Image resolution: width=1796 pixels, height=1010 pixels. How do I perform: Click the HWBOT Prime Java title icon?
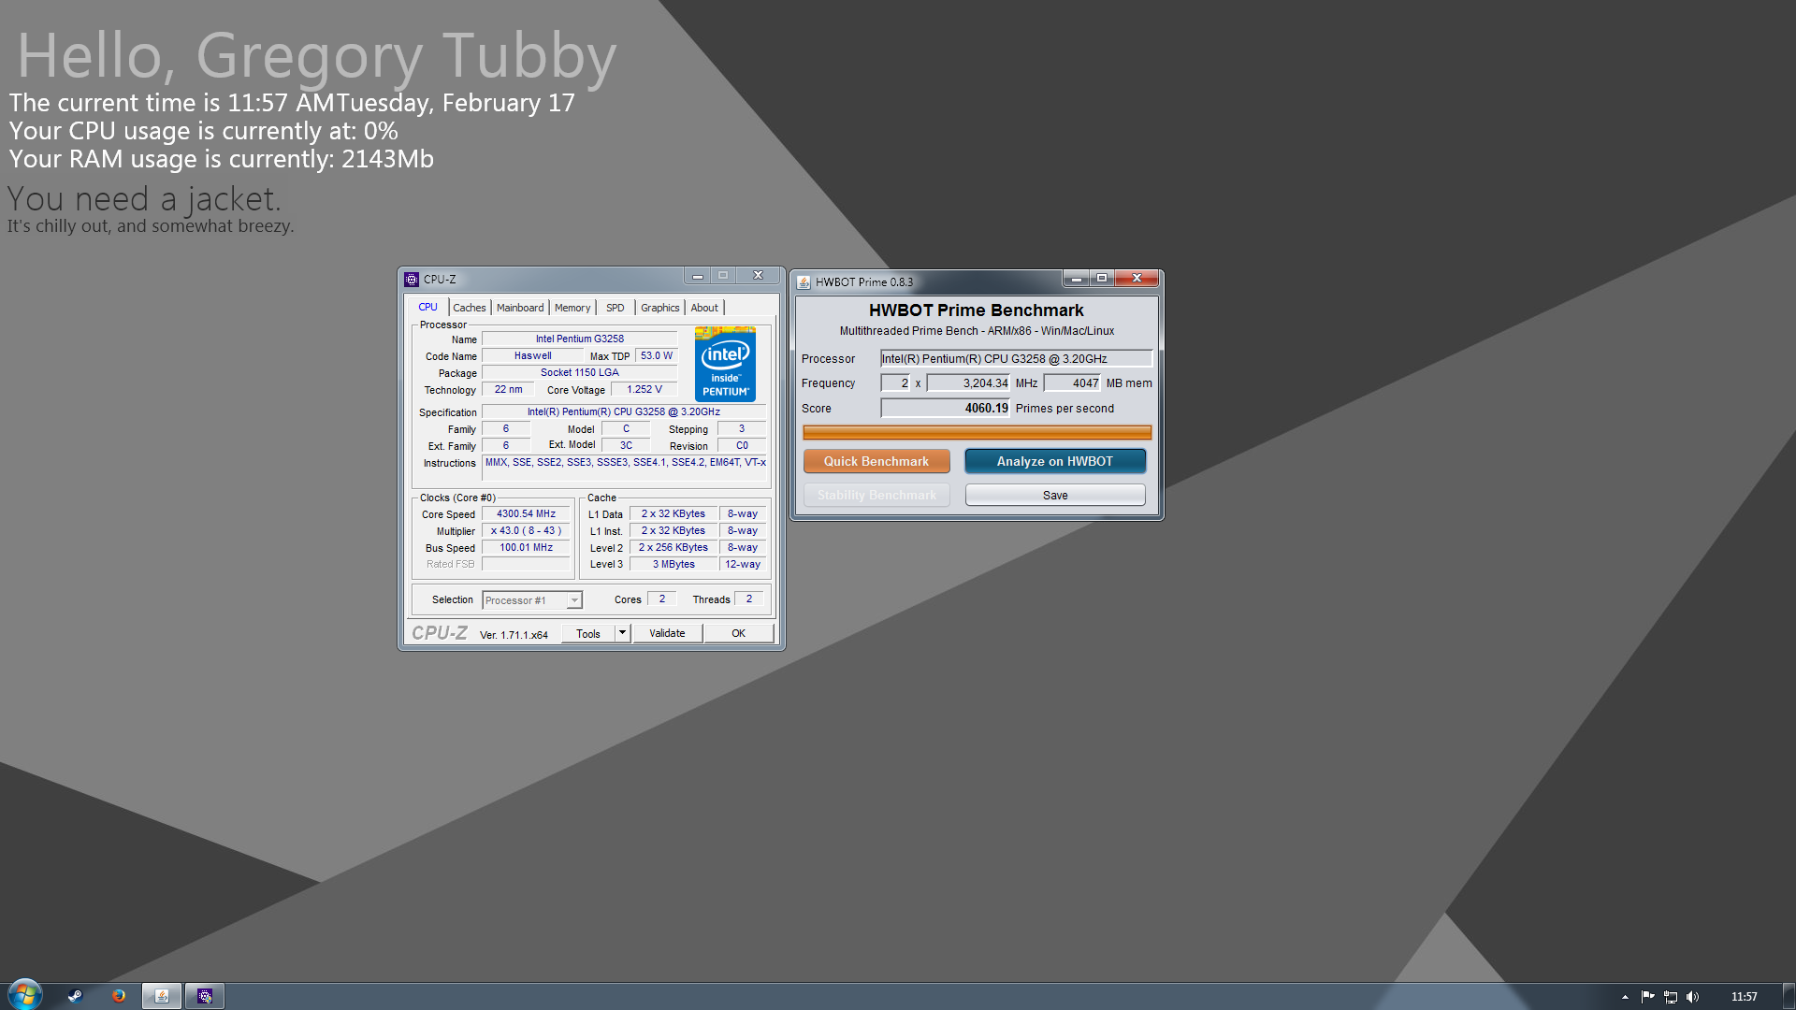pyautogui.click(x=804, y=282)
